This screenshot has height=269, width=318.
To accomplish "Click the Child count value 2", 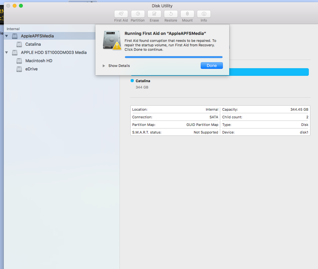I will click(307, 117).
